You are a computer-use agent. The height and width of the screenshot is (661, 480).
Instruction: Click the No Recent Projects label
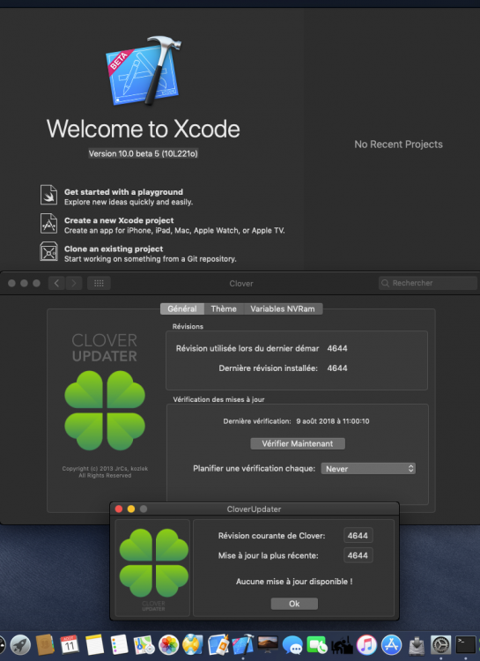(398, 145)
